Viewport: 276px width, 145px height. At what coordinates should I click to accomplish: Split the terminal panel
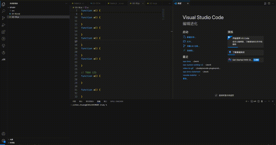pyautogui.click(x=258, y=101)
